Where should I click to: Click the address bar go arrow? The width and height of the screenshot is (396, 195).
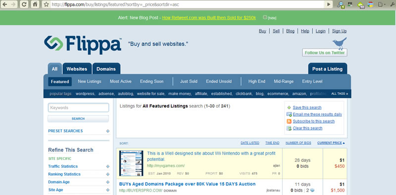coord(328,4)
